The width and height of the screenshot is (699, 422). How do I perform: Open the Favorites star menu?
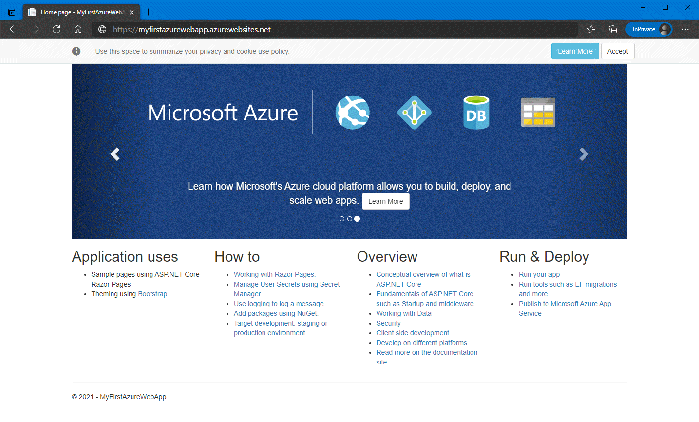pyautogui.click(x=591, y=29)
